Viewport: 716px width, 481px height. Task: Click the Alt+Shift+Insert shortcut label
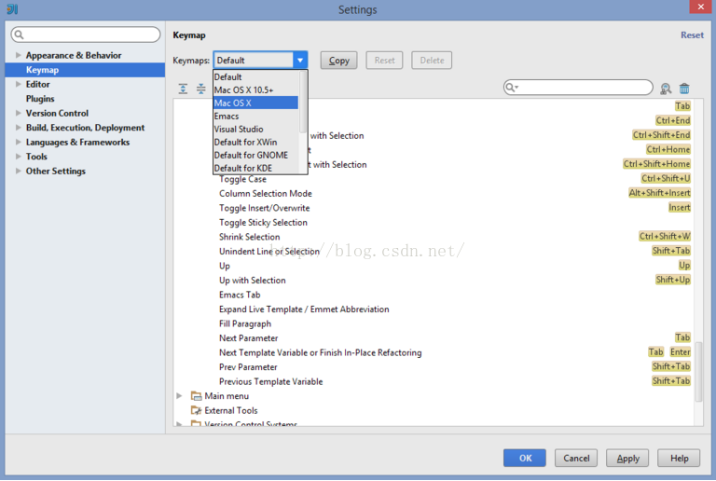pyautogui.click(x=659, y=193)
